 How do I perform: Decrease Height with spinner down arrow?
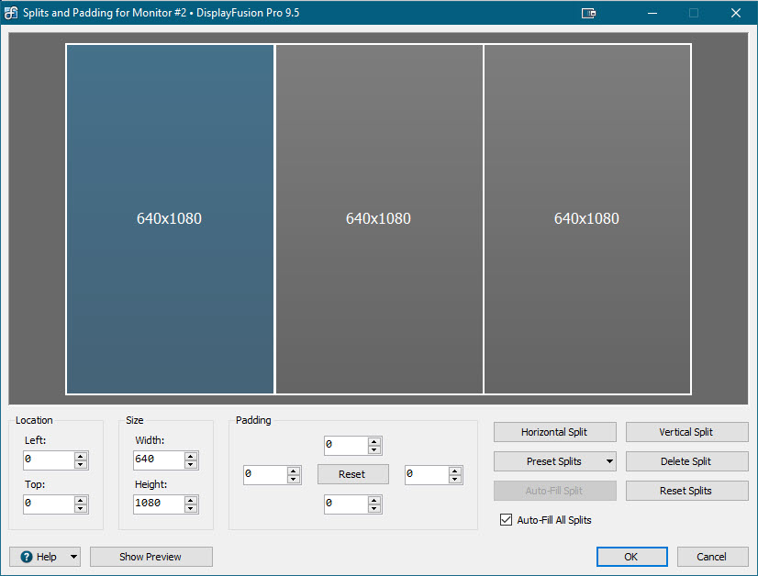[191, 508]
